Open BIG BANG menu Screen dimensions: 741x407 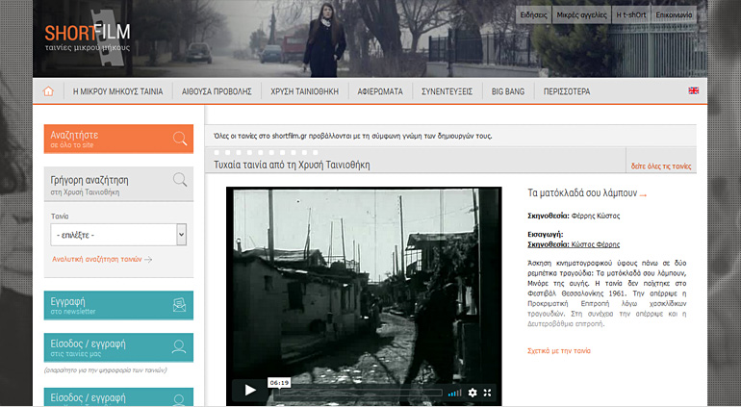tap(508, 91)
